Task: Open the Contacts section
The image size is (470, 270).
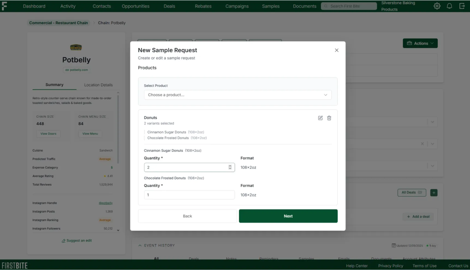Action: (102, 6)
